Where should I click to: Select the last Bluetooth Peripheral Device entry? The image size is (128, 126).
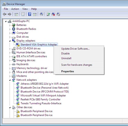point(37,115)
